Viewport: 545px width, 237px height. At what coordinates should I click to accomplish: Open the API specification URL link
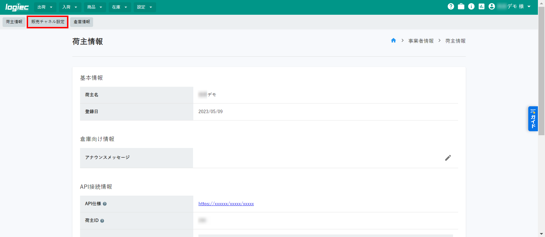click(x=226, y=204)
